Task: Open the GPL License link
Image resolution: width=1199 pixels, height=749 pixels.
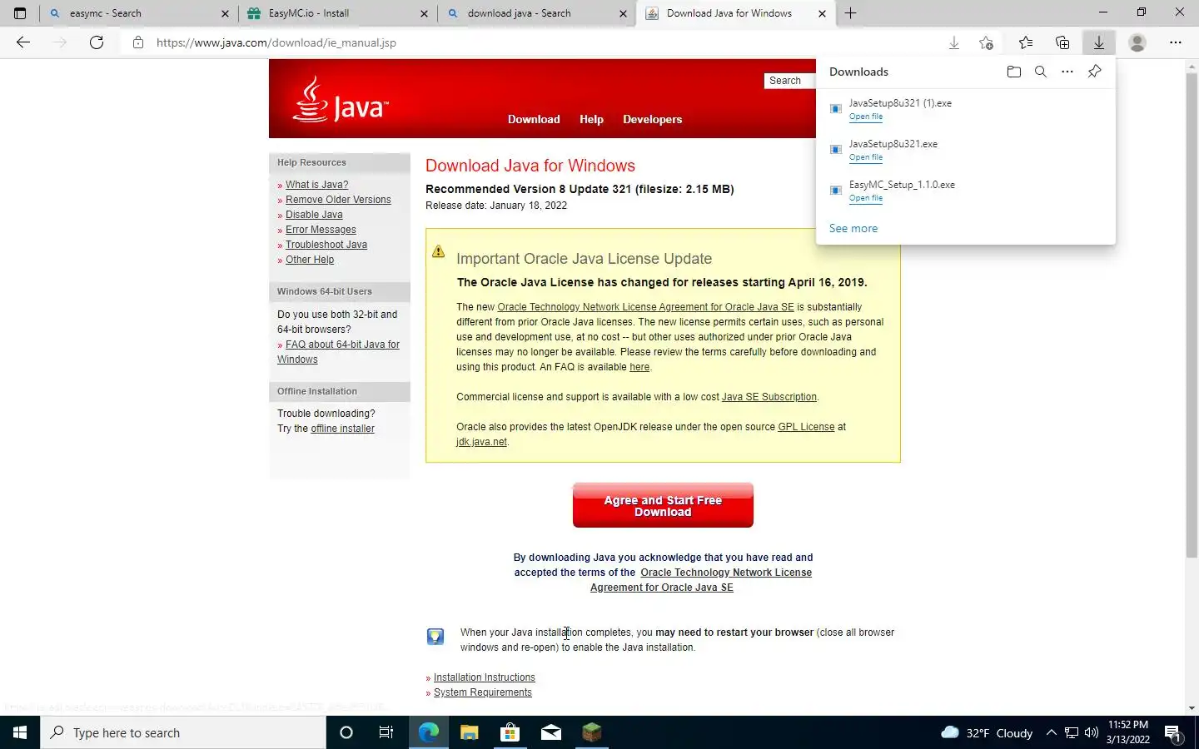Action: click(x=806, y=427)
